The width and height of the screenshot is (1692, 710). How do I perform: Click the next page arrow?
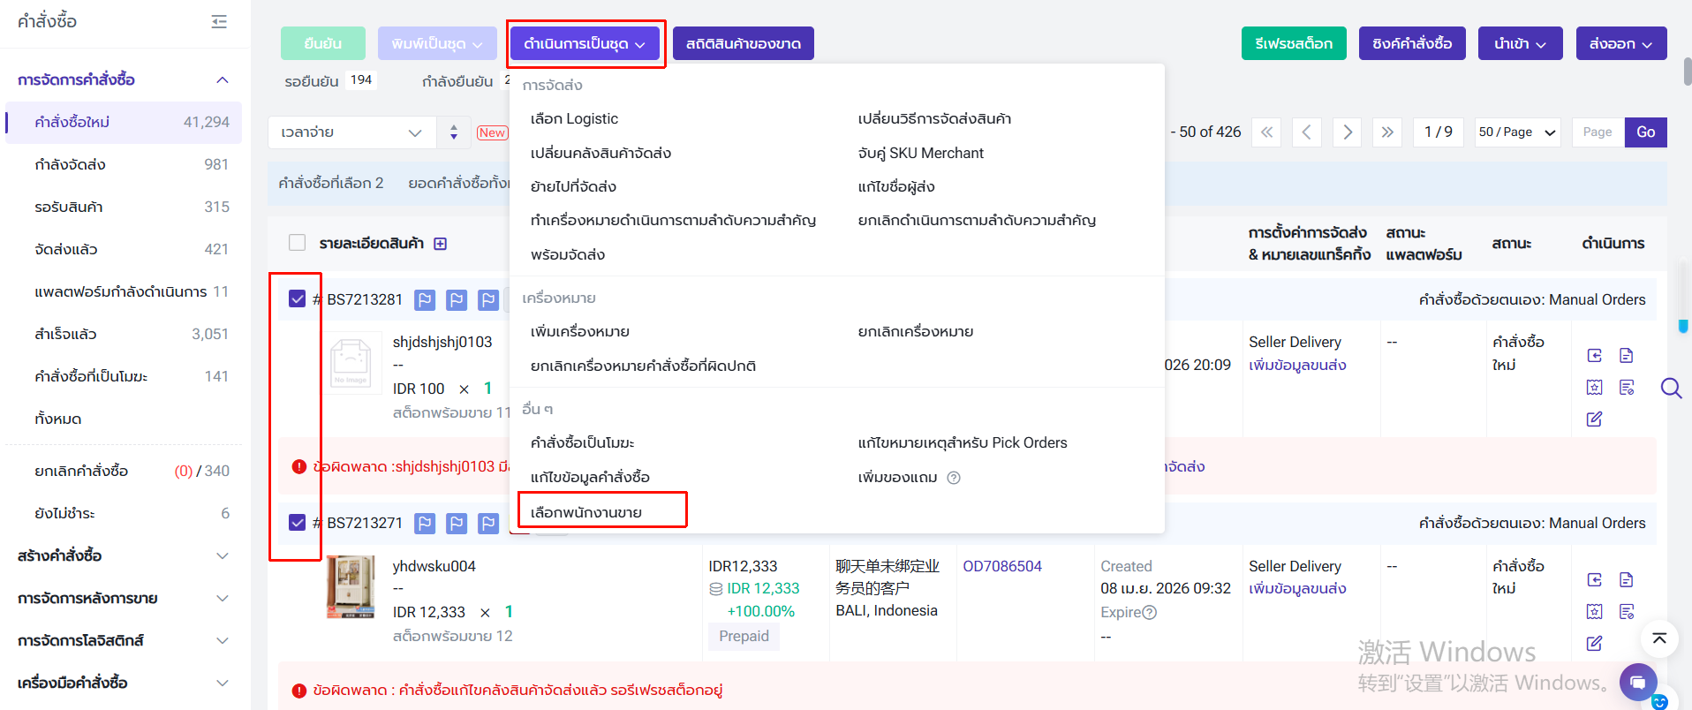click(1347, 132)
